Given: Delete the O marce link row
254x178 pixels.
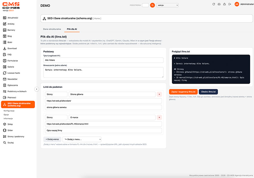Looking at the screenshot, I should (x=159, y=117).
